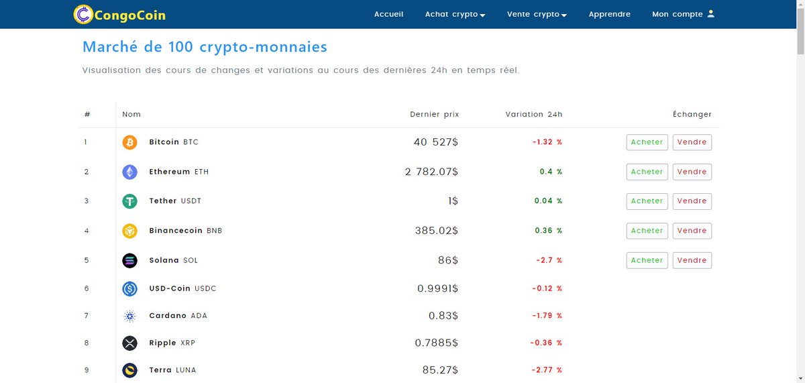This screenshot has height=383, width=805.
Task: Select the Ethereum ETH name text
Action: click(x=179, y=172)
